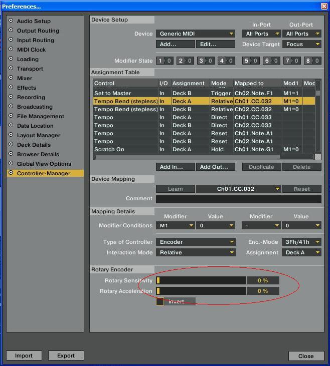Click the Duplicate assignment button
330x366 pixels.
click(261, 167)
